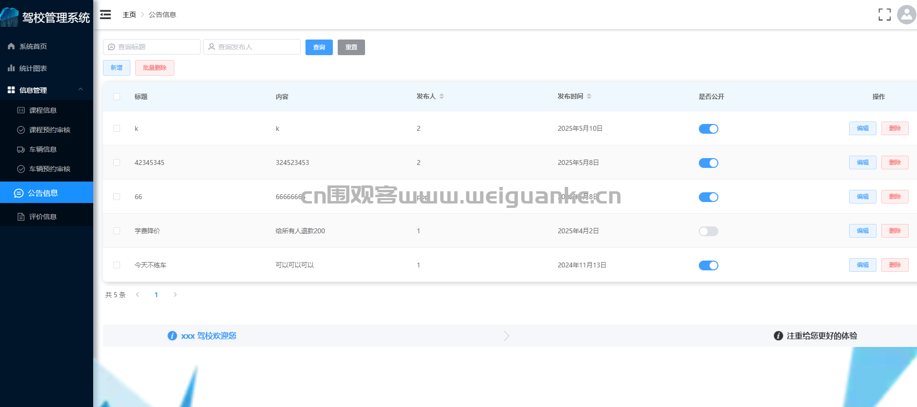Toggle public switch for row k
The width and height of the screenshot is (917, 407).
709,129
